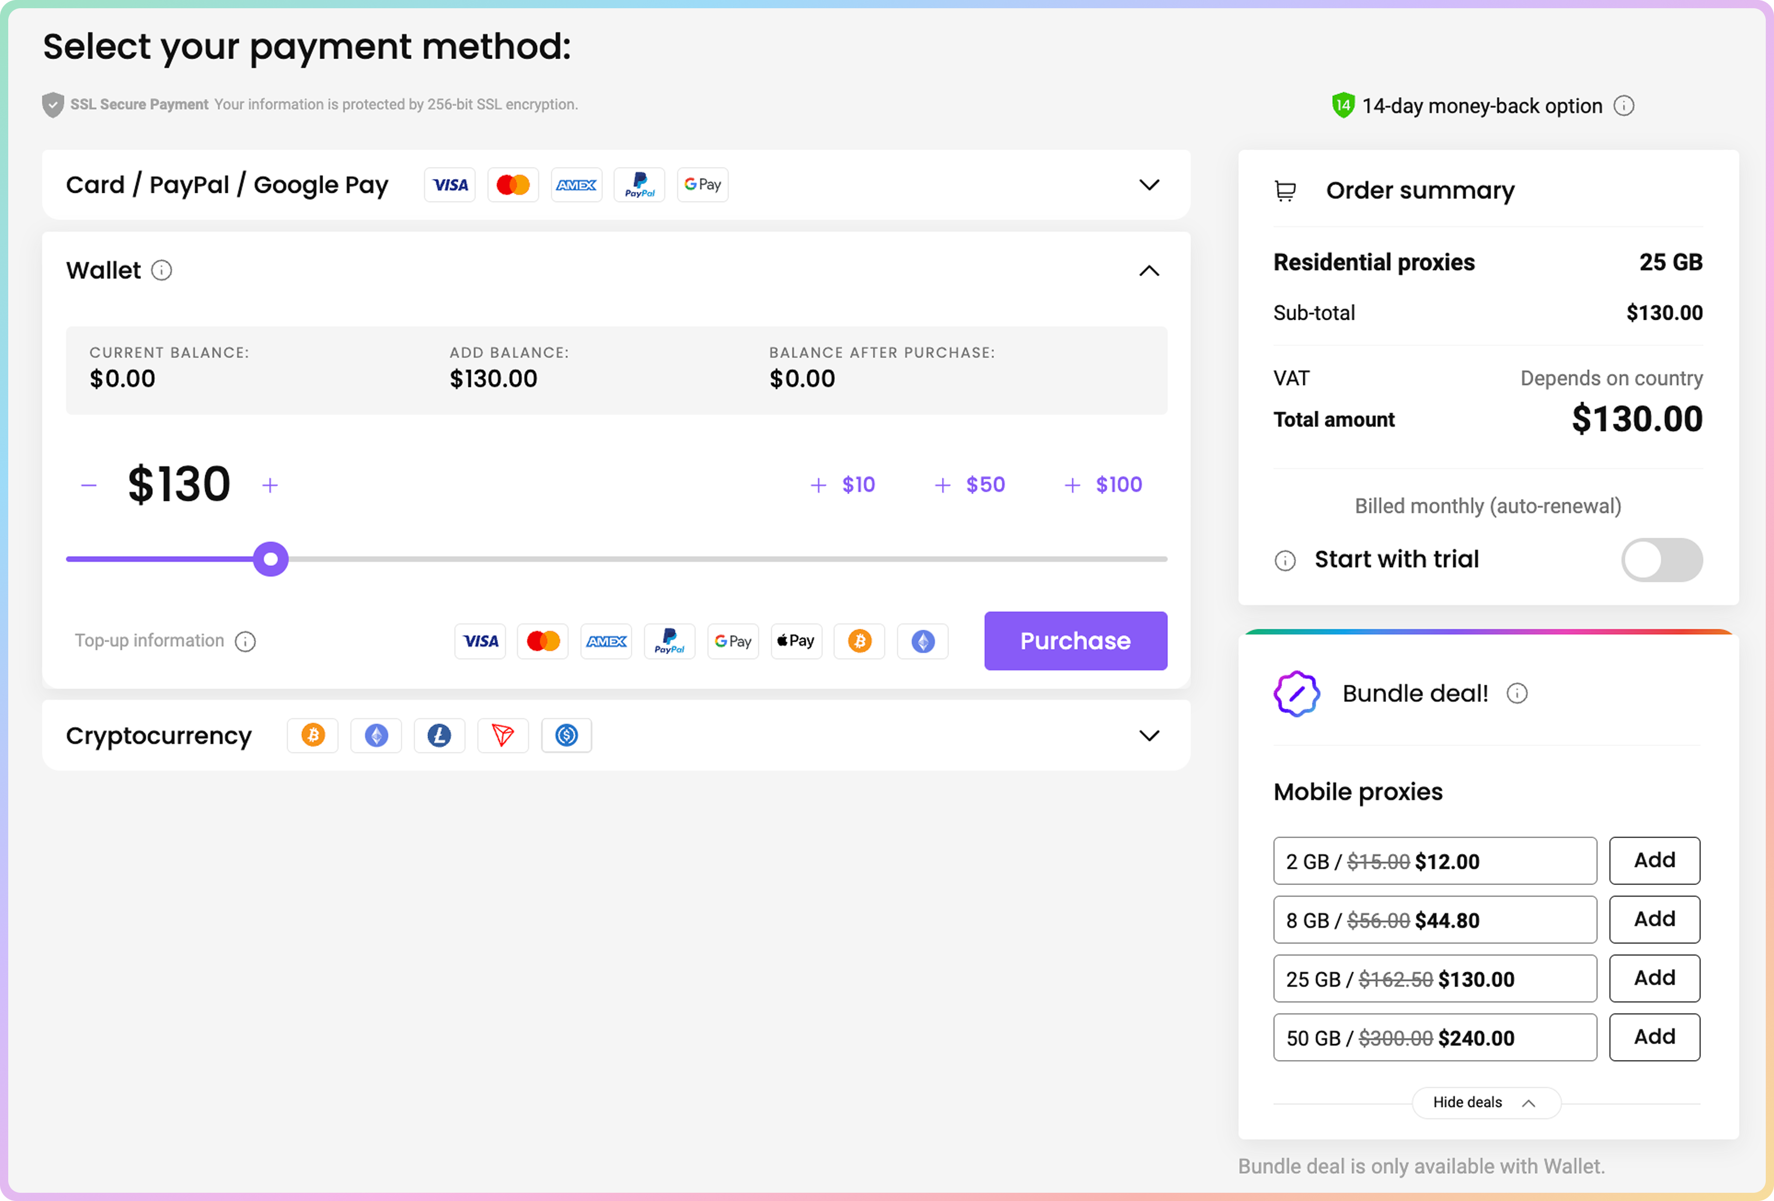The height and width of the screenshot is (1201, 1774).
Task: Click the Top-up information info icon
Action: click(x=245, y=642)
